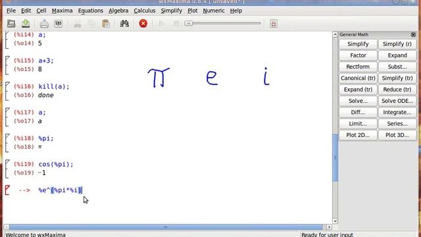This screenshot has width=421, height=237.
Task: Copy the selection using the Copy icon
Action: point(91,24)
